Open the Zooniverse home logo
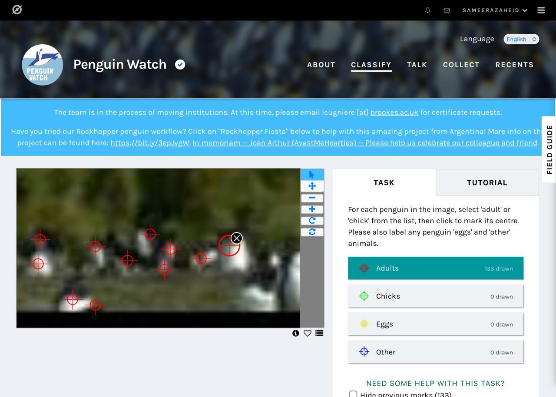556x397 pixels. point(17,10)
